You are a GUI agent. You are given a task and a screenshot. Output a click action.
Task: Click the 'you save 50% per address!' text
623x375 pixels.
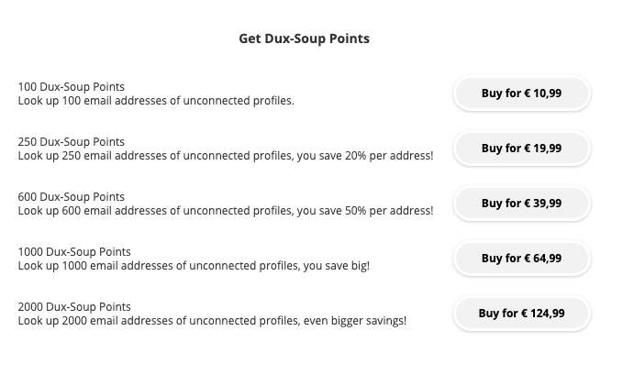(365, 211)
